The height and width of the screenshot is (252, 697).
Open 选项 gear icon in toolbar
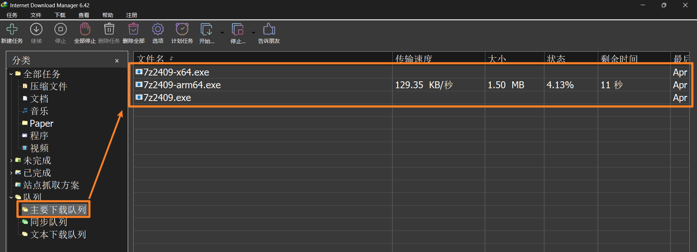(158, 30)
